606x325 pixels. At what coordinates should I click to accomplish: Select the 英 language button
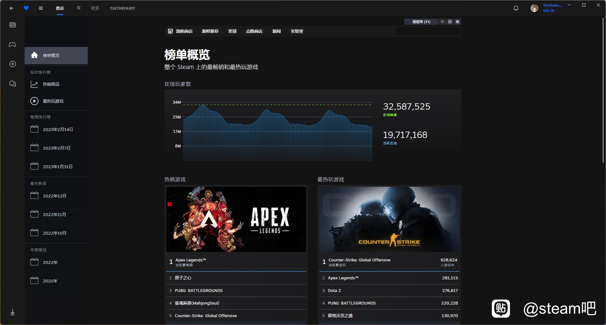457,22
